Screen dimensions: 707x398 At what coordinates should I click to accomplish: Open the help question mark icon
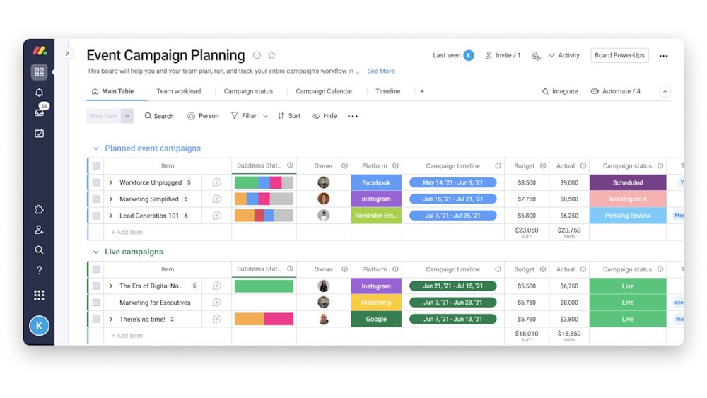pos(39,270)
